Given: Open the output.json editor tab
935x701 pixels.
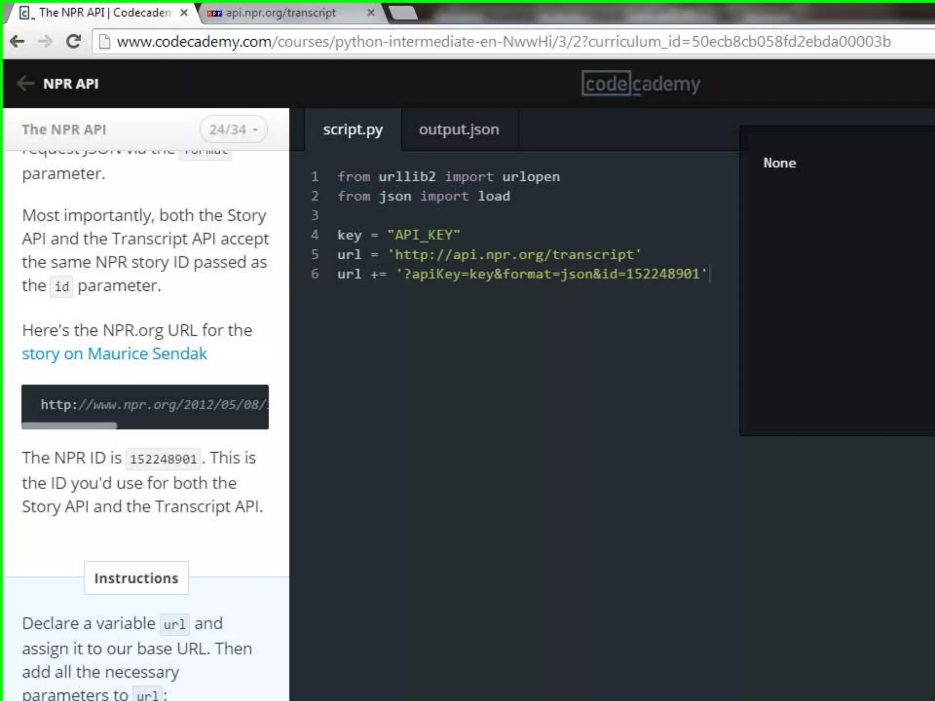Looking at the screenshot, I should [x=459, y=130].
